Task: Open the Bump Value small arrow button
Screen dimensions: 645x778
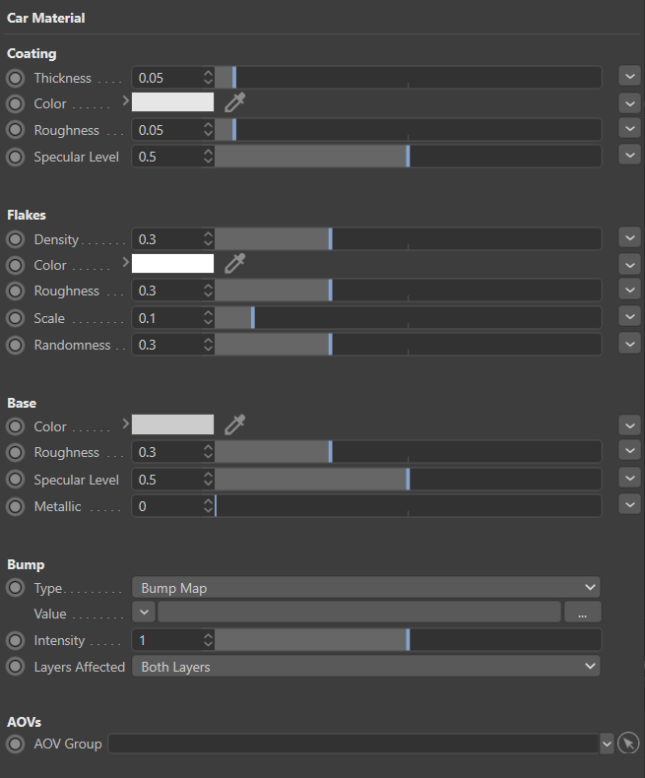Action: click(x=144, y=613)
